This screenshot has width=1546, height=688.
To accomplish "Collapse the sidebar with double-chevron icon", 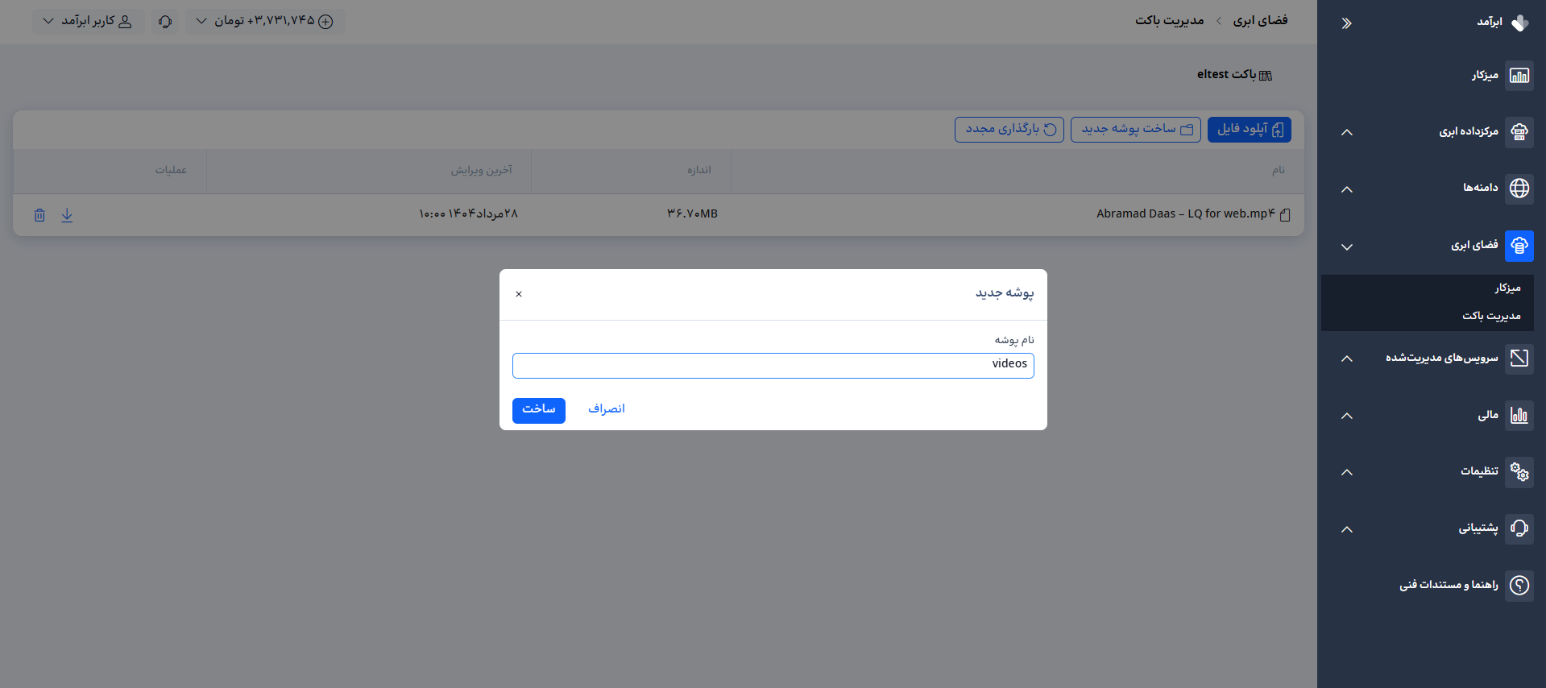I will pyautogui.click(x=1346, y=23).
